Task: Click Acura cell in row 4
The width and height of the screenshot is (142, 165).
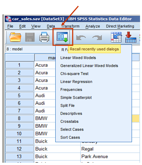Action: click(x=45, y=88)
